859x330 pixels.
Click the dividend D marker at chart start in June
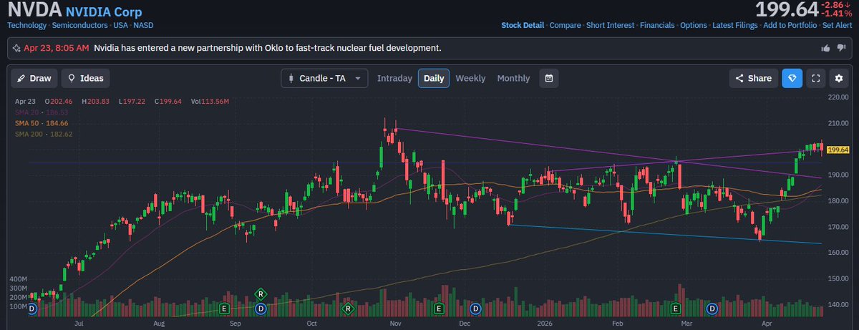pyautogui.click(x=31, y=309)
